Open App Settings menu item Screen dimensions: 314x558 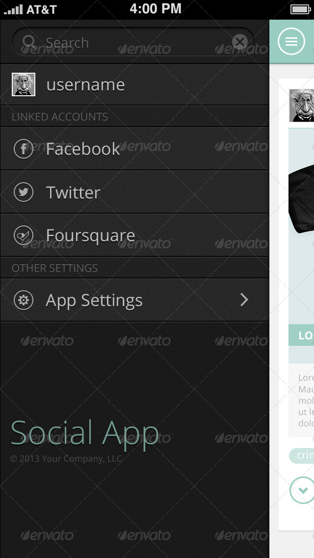point(134,300)
